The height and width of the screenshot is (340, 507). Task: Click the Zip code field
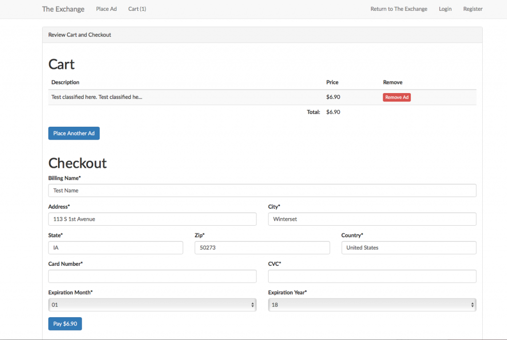pos(262,247)
